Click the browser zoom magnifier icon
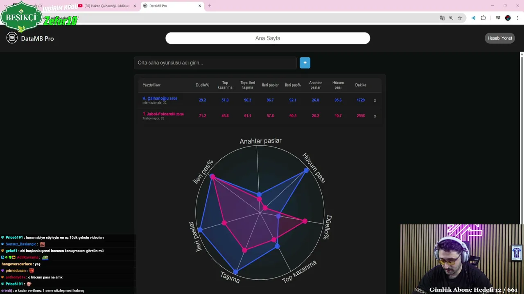Image resolution: width=524 pixels, height=294 pixels. click(x=451, y=18)
